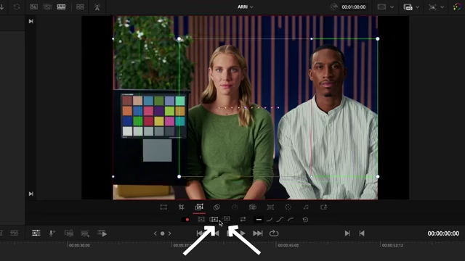Viewport: 465px width, 261px height.
Task: Click the 00:00:00:00 timecode field
Action: [x=443, y=233]
